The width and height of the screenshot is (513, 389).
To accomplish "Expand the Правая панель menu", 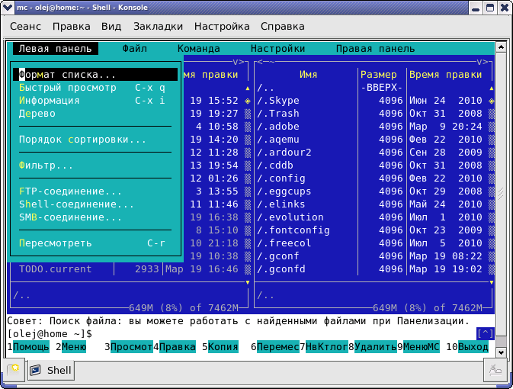I will tap(376, 49).
